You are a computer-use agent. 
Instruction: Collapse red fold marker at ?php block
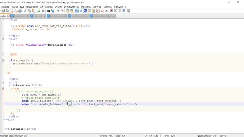coord(3,88)
